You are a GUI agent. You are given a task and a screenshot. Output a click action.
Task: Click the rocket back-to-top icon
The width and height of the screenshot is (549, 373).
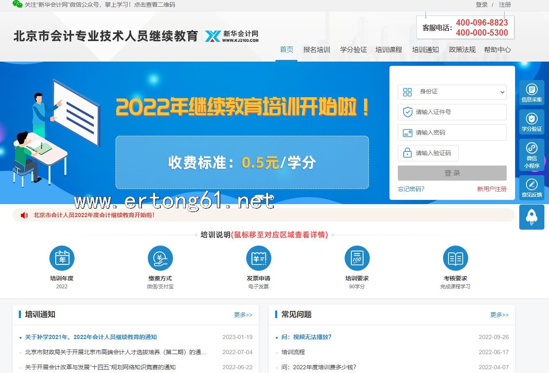point(531,217)
